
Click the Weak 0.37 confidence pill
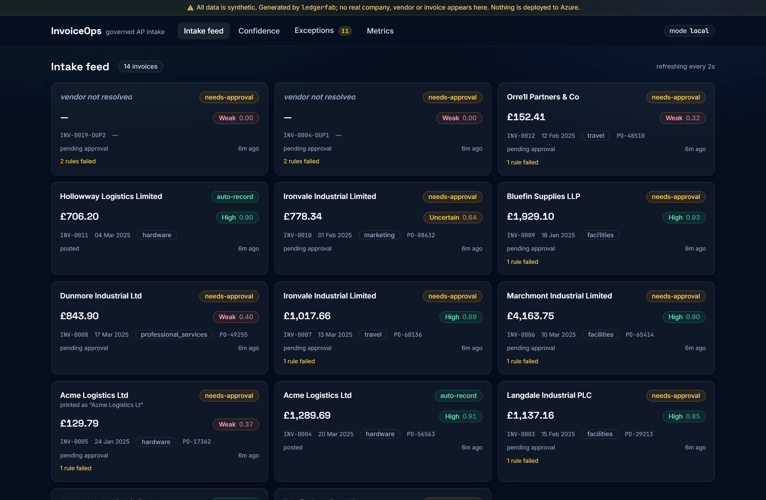236,424
